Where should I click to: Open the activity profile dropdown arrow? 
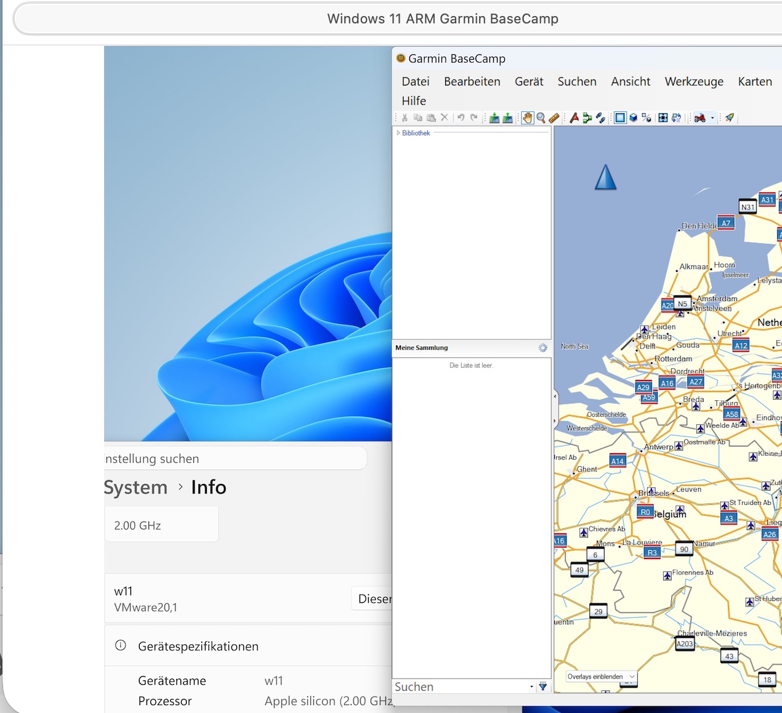click(712, 118)
